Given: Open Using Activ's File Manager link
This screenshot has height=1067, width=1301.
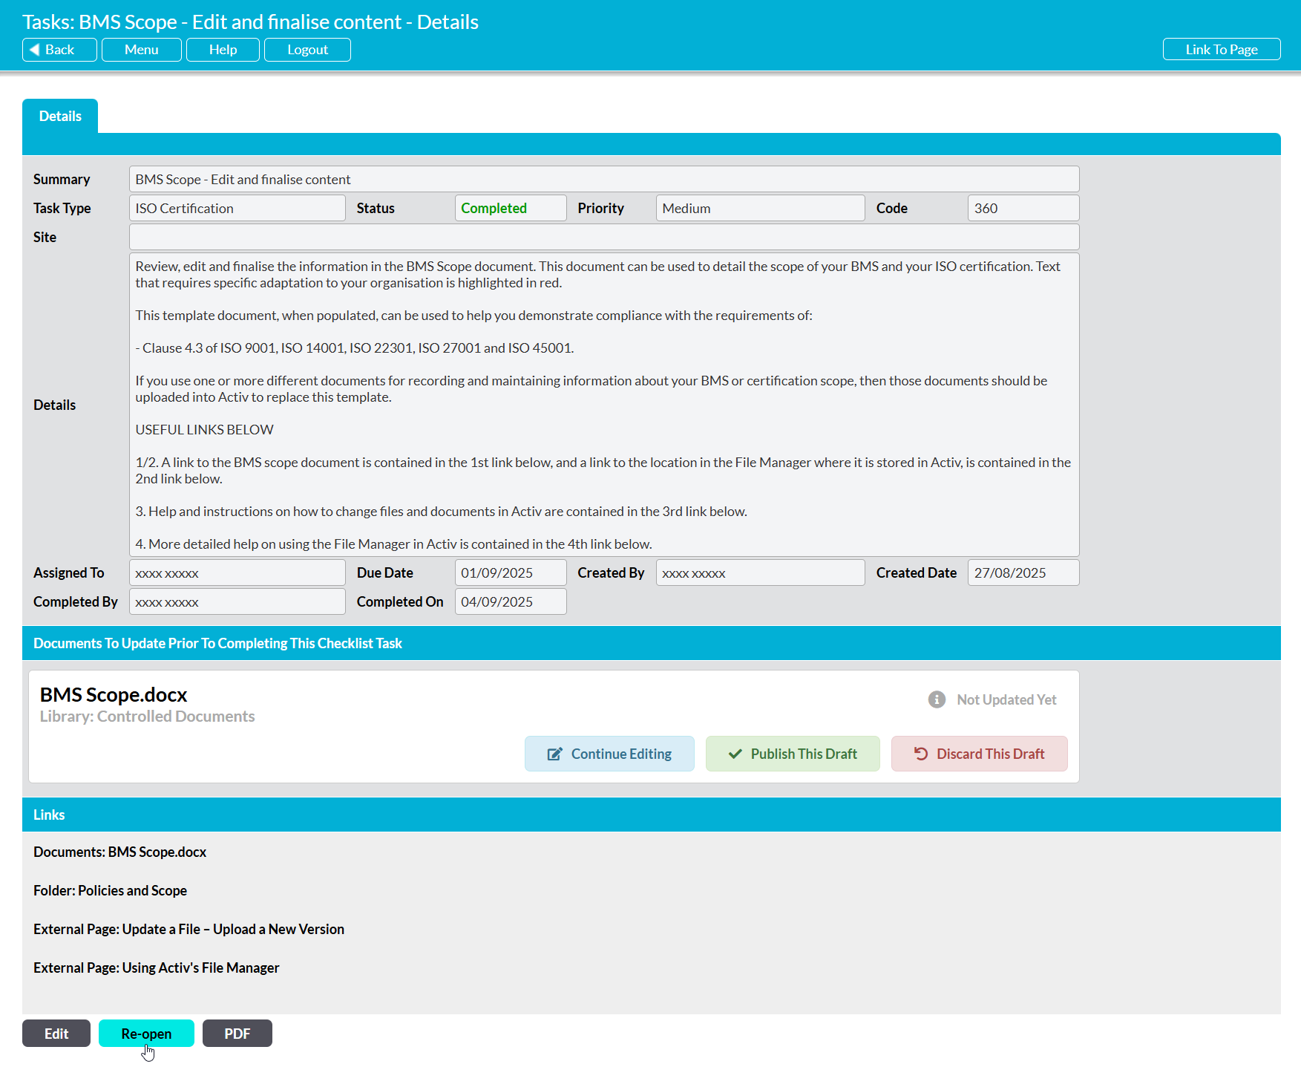Looking at the screenshot, I should [156, 968].
